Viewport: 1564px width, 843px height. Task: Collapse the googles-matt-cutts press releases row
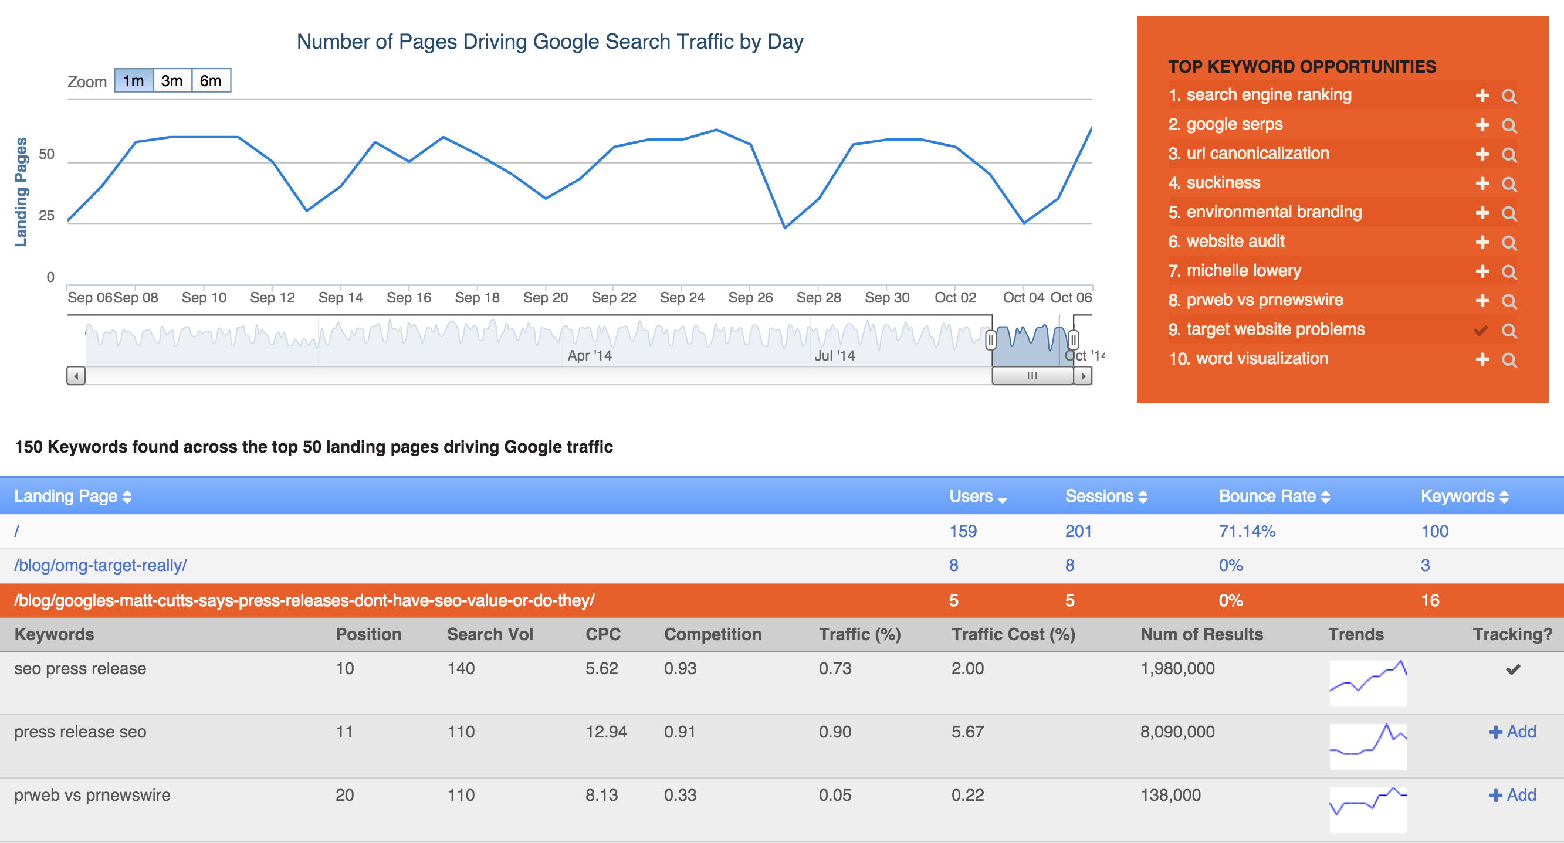[782, 600]
